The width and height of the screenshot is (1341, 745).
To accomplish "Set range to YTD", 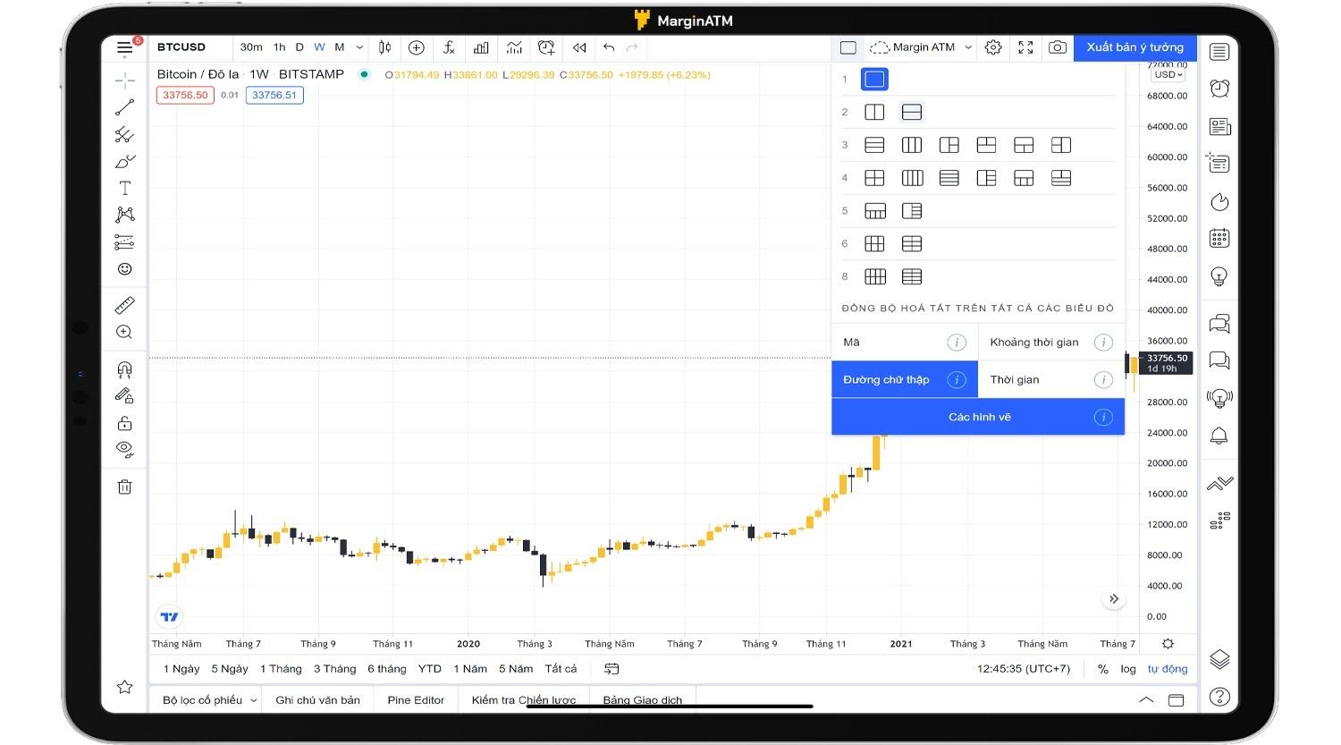I will (430, 669).
